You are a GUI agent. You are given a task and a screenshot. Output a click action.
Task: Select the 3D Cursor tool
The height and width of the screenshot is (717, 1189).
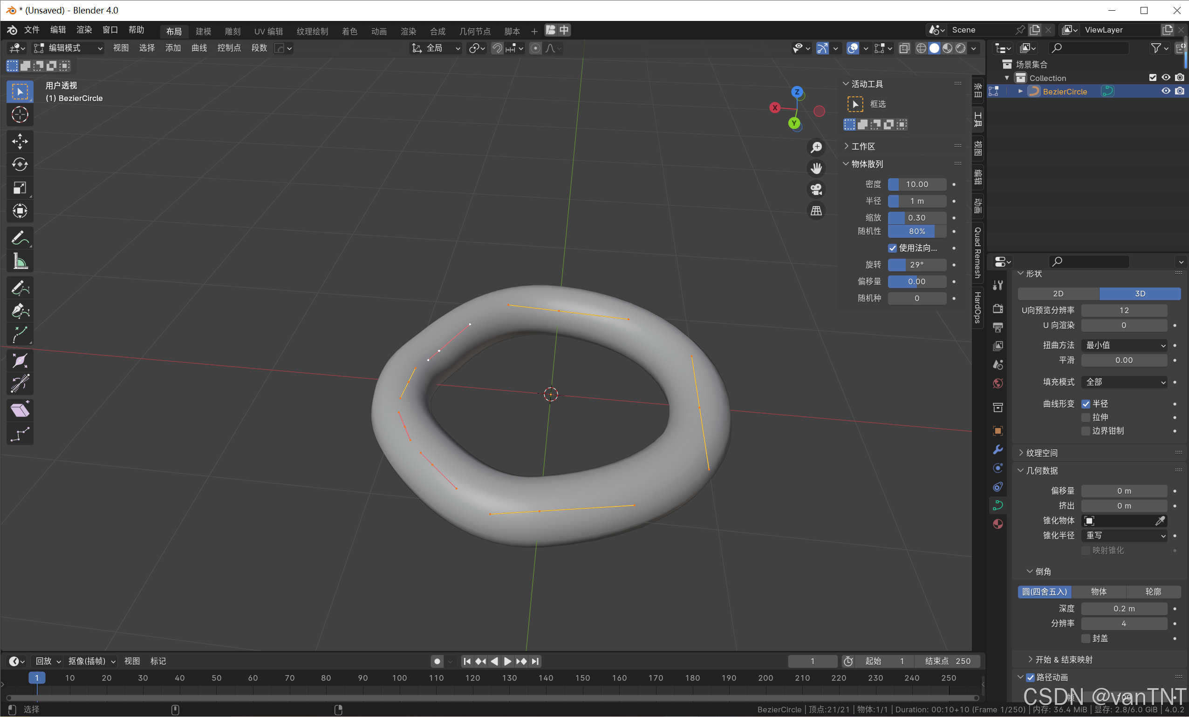[x=20, y=114]
